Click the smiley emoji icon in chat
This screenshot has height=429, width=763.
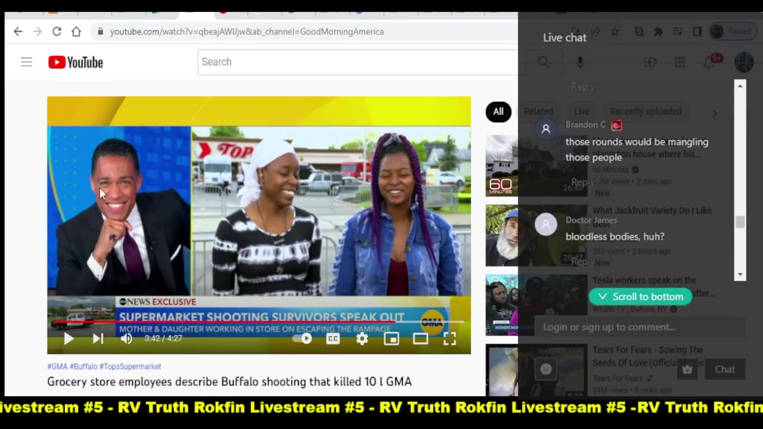click(x=545, y=369)
